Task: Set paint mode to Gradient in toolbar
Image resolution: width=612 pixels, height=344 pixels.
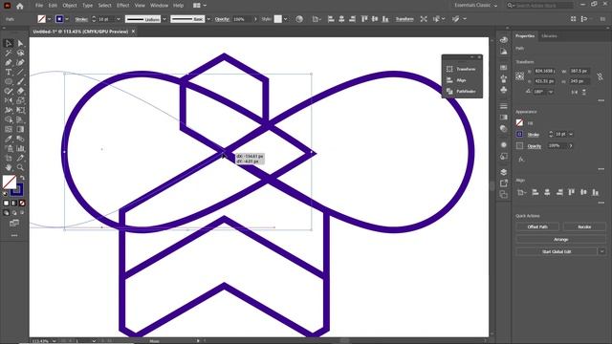Action: coord(14,204)
